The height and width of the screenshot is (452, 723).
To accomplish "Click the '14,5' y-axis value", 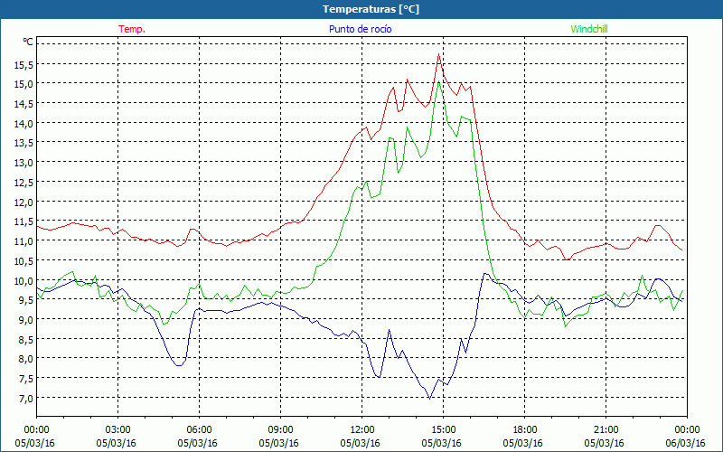I will [x=24, y=104].
